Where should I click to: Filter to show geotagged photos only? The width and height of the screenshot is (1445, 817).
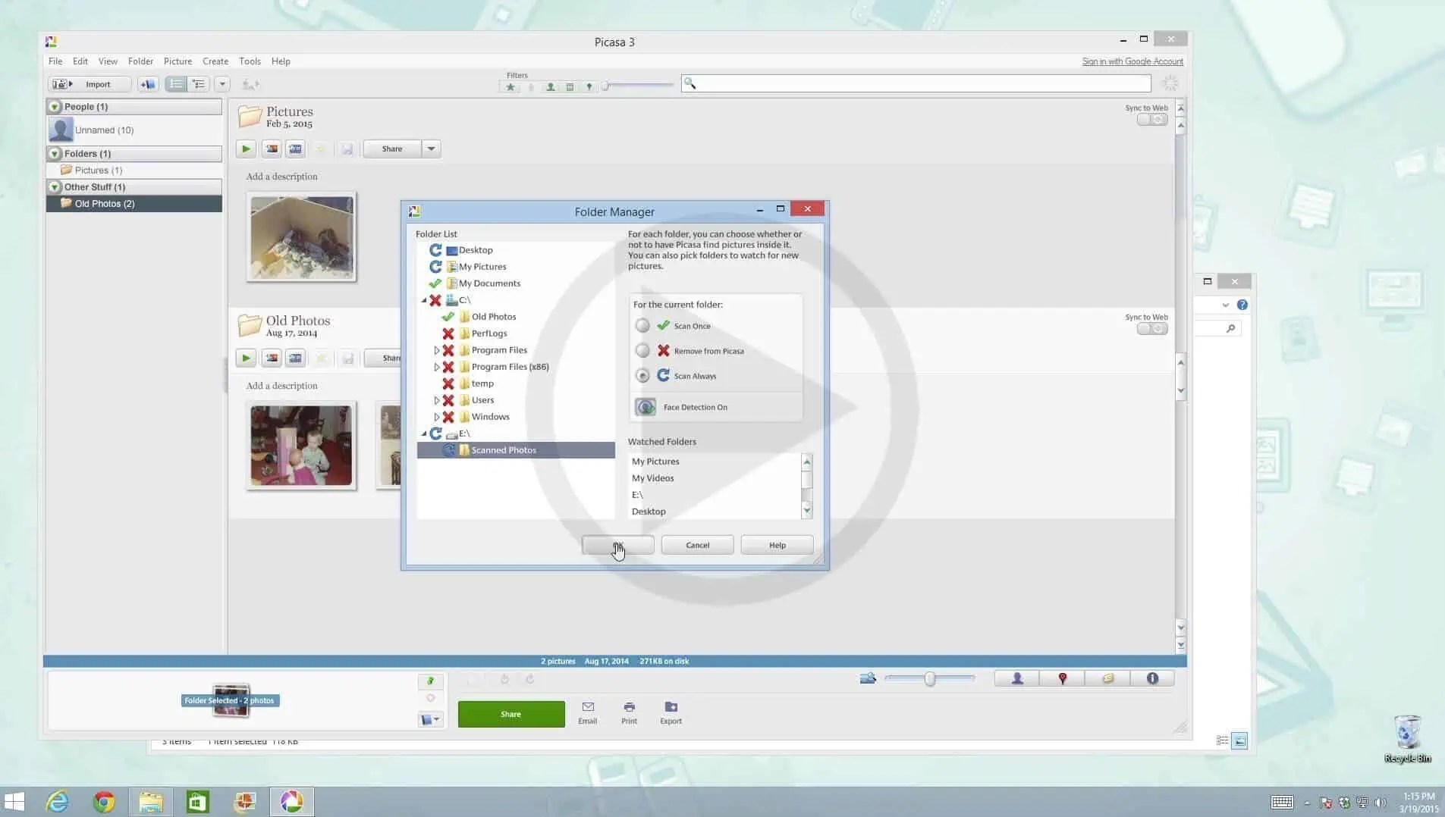(x=589, y=87)
